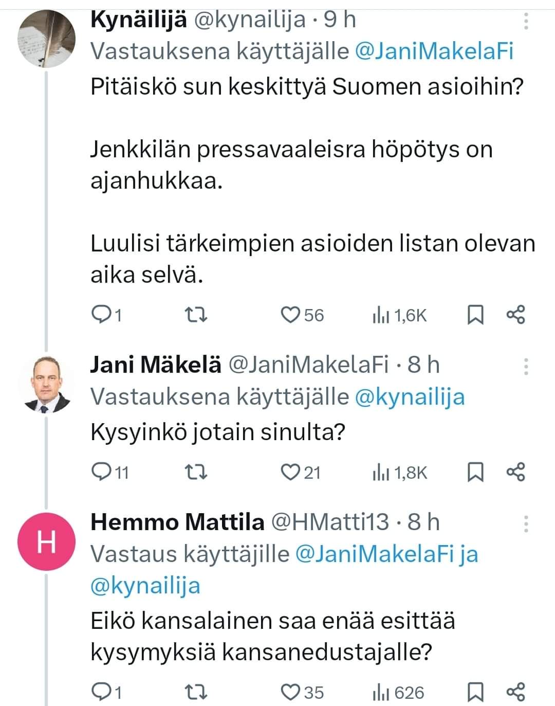Open the three-dot menu on Kynäilijä's tweet
Screen dimensions: 555x706
click(525, 21)
